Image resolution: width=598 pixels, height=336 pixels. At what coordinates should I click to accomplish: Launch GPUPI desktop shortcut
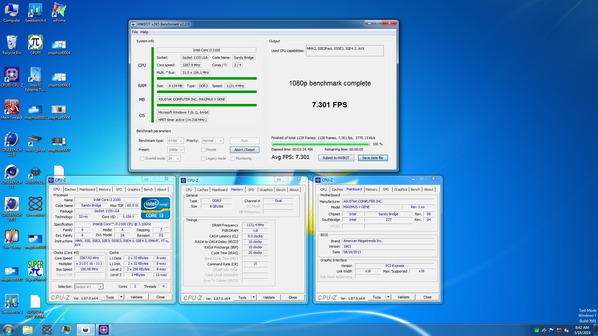pos(36,45)
